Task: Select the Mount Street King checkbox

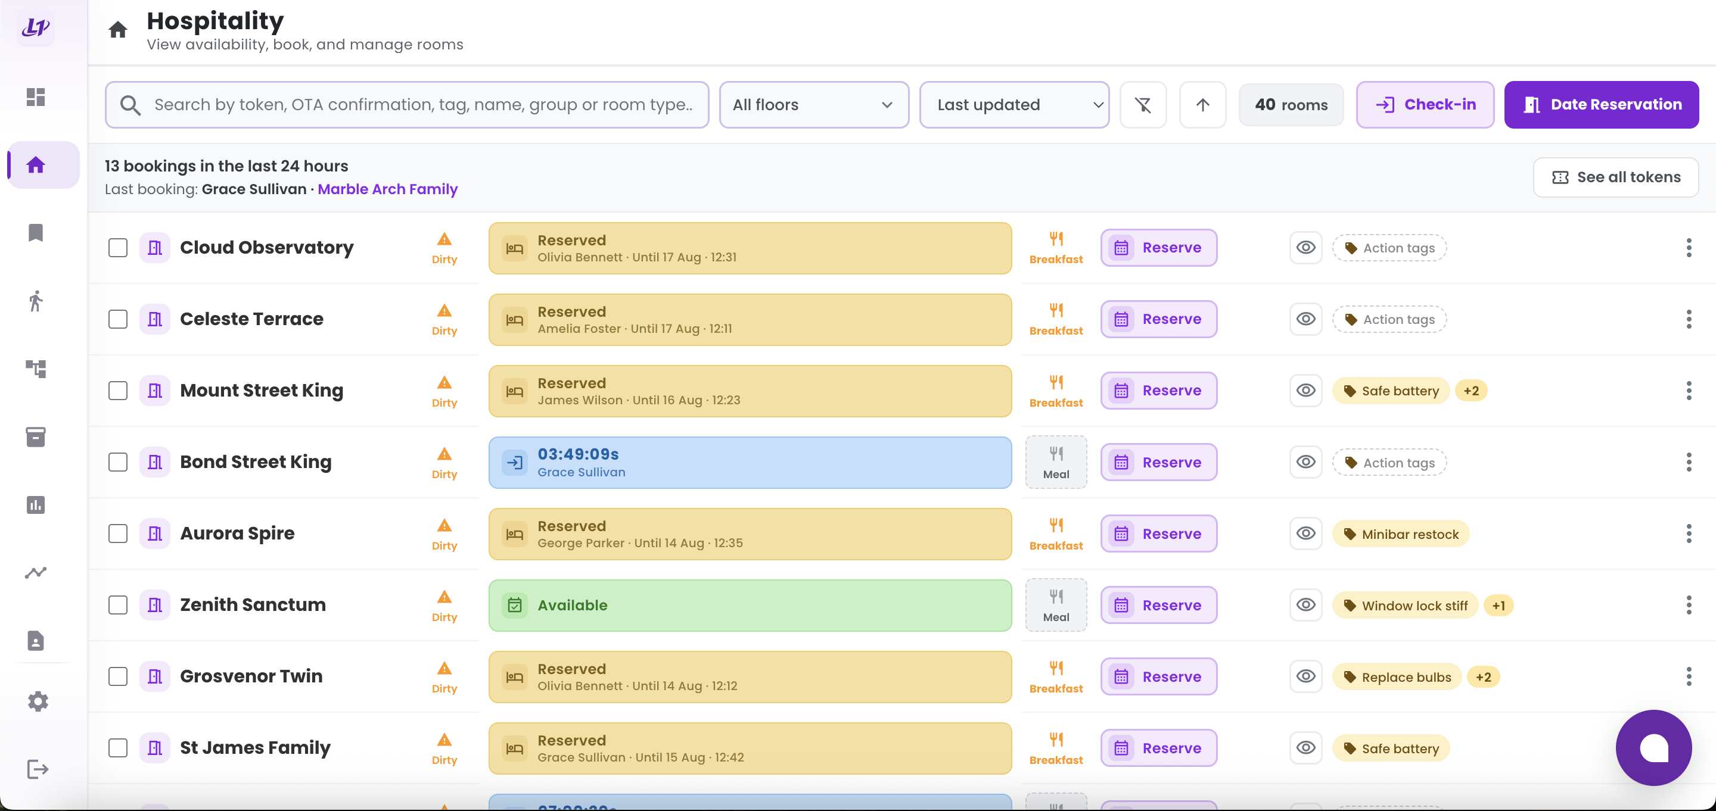Action: pos(118,391)
